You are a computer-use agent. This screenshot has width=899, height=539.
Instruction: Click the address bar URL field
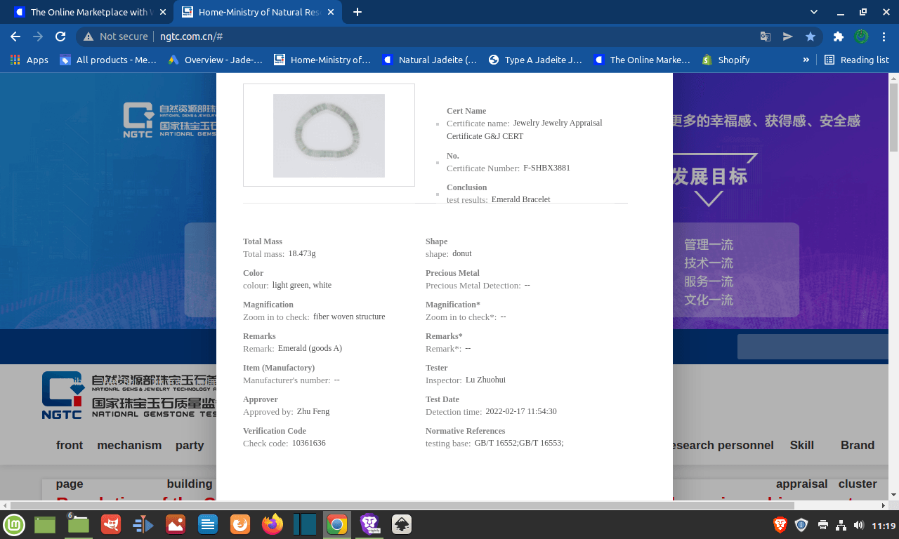pyautogui.click(x=421, y=36)
